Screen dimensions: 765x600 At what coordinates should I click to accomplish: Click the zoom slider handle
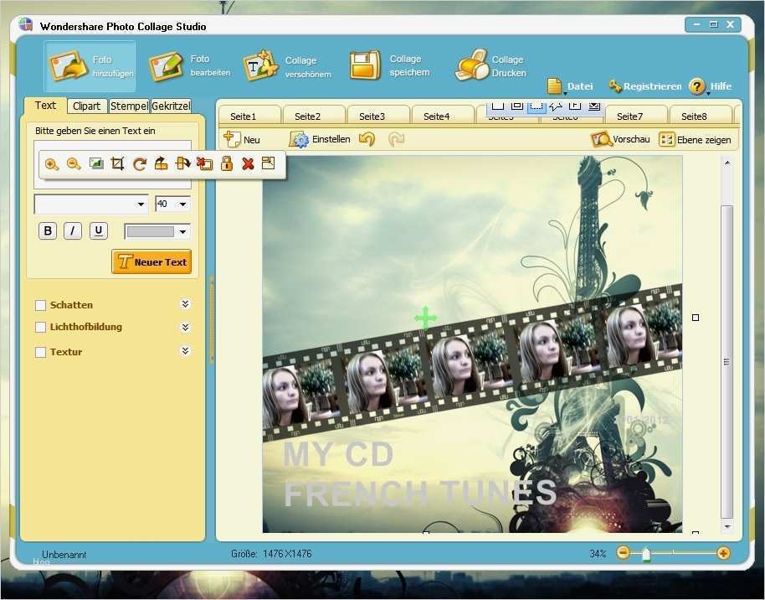tap(646, 554)
